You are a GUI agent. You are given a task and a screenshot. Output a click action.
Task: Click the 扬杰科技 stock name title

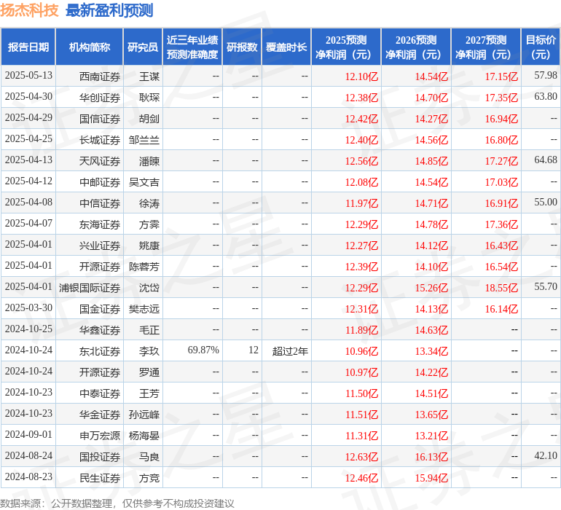pyautogui.click(x=29, y=10)
